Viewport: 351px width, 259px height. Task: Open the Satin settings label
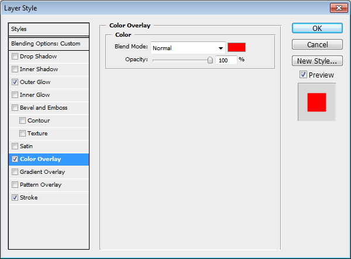click(x=26, y=146)
